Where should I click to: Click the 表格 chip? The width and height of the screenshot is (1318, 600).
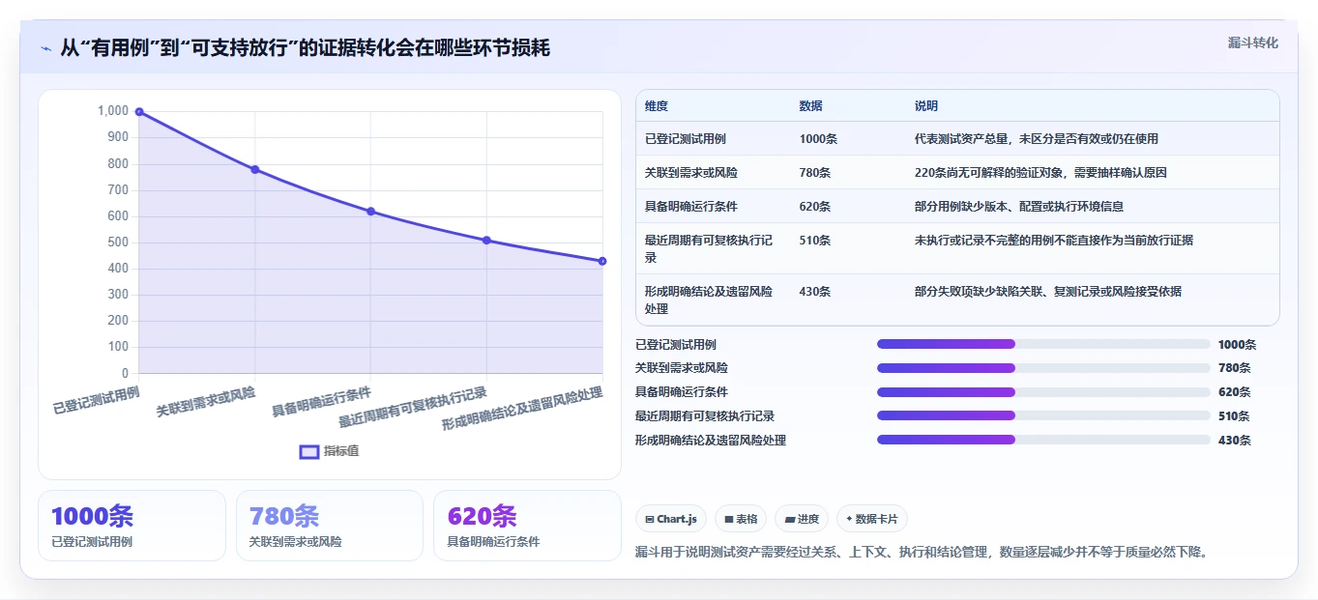point(741,519)
